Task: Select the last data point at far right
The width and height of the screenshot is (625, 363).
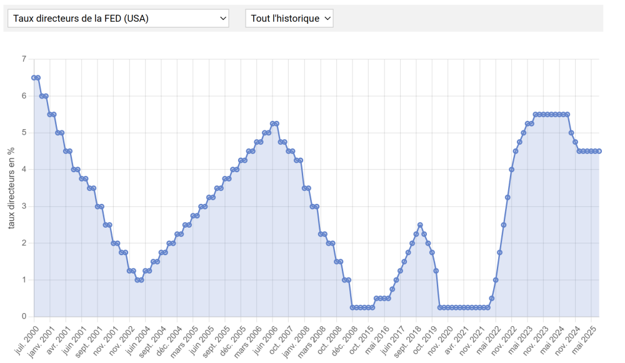Action: click(599, 151)
